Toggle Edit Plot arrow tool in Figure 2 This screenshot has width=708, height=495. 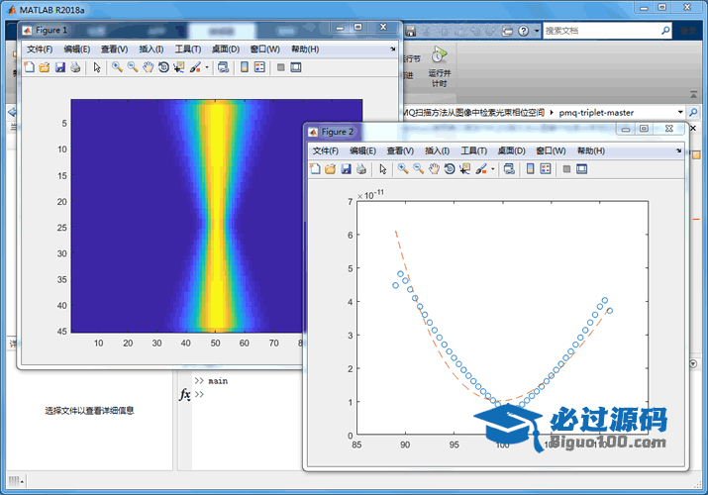383,168
